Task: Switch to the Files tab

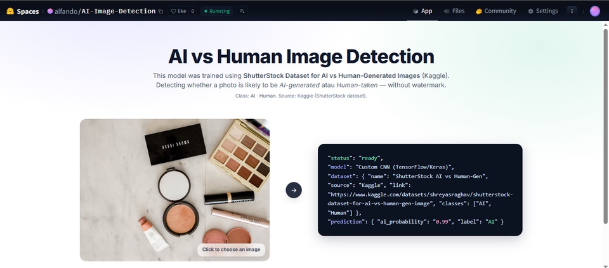Action: pos(454,11)
